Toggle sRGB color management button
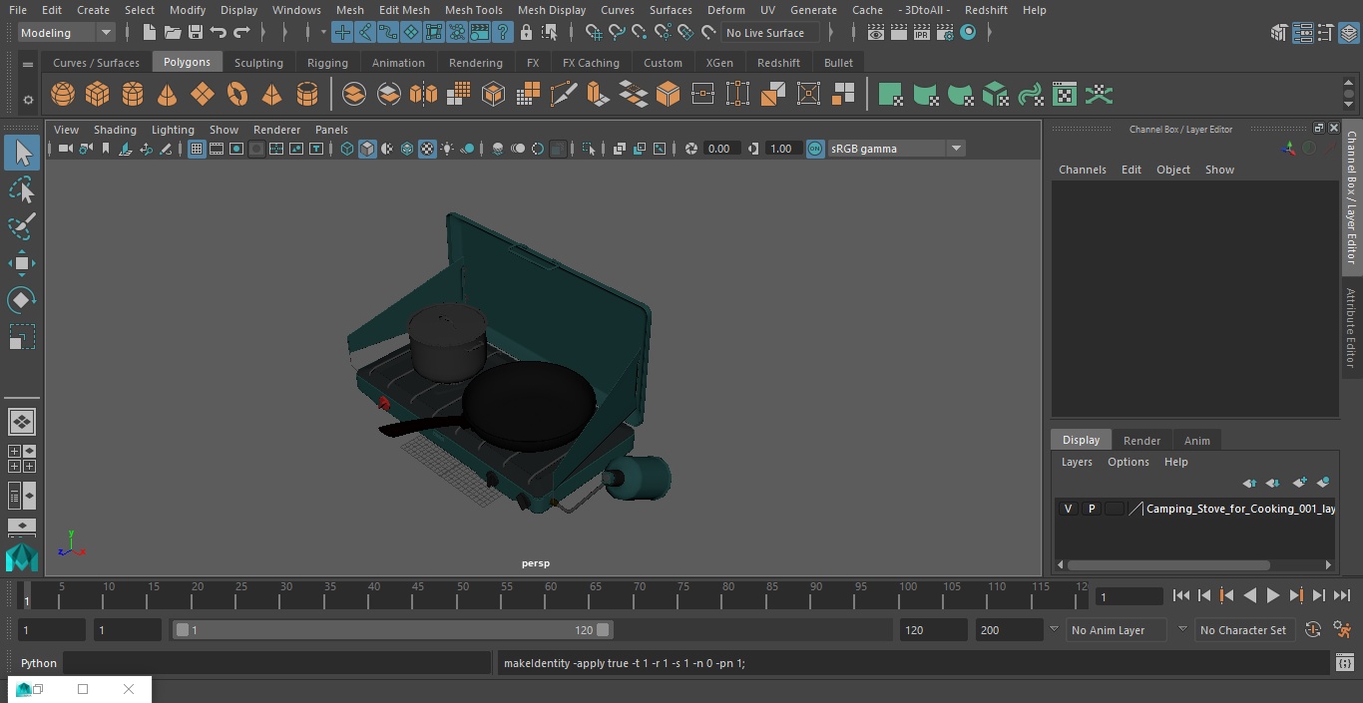 pyautogui.click(x=815, y=149)
